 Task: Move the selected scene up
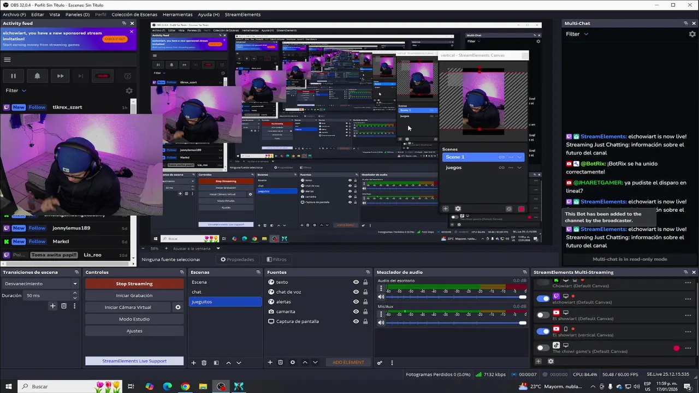[228, 362]
